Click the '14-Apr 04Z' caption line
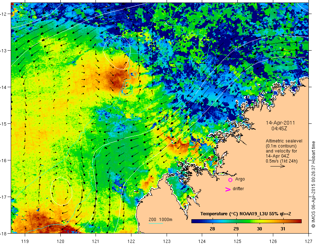 278,156
